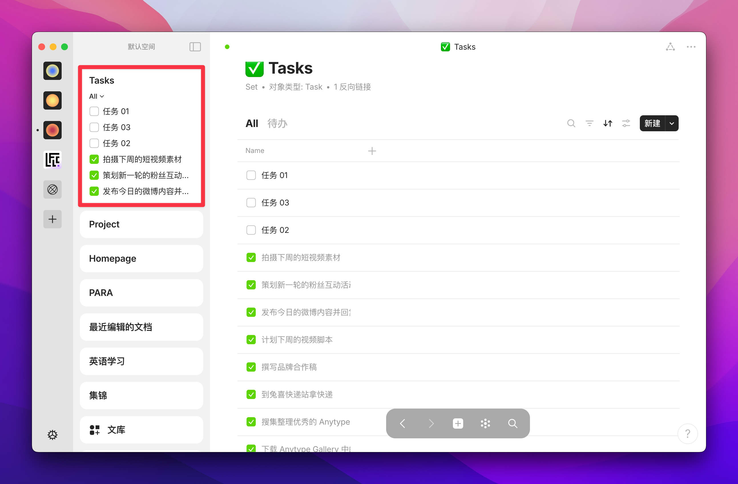The width and height of the screenshot is (738, 484).
Task: Open graph dots icon in navigation bar
Action: 485,424
